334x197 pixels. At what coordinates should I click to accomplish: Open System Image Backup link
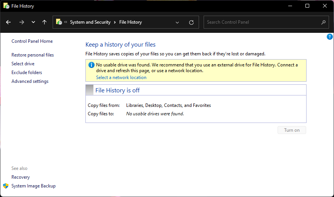click(34, 186)
